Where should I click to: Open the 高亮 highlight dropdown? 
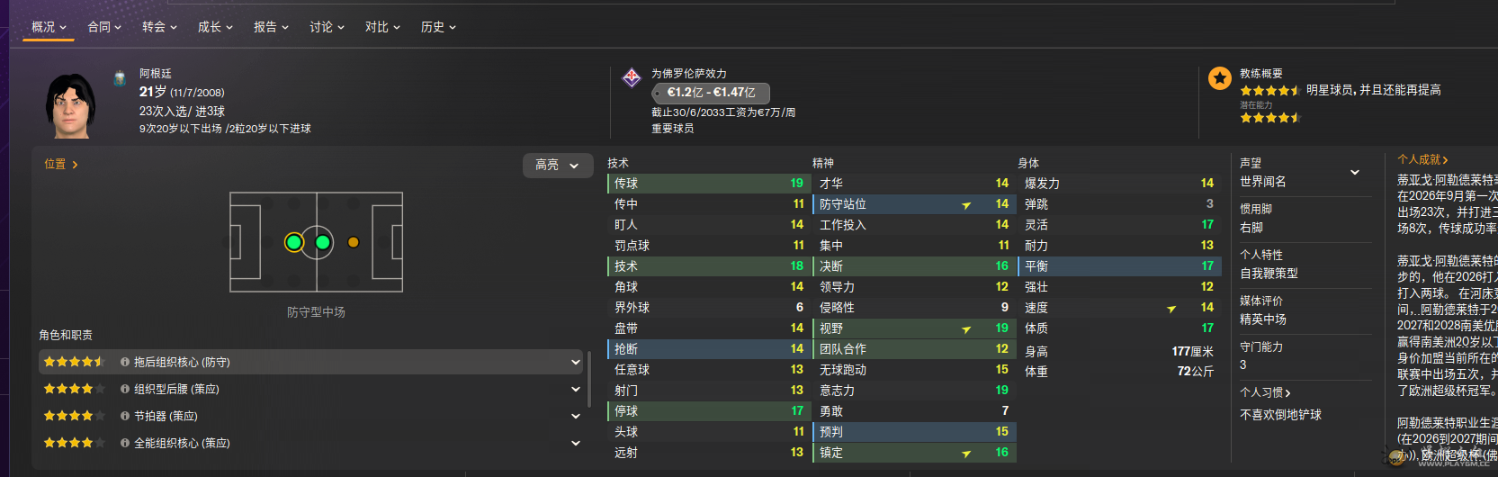click(558, 165)
